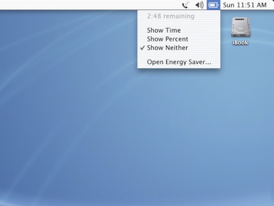Choose Show Percent in battery menu
This screenshot has width=274, height=206.
[179, 39]
